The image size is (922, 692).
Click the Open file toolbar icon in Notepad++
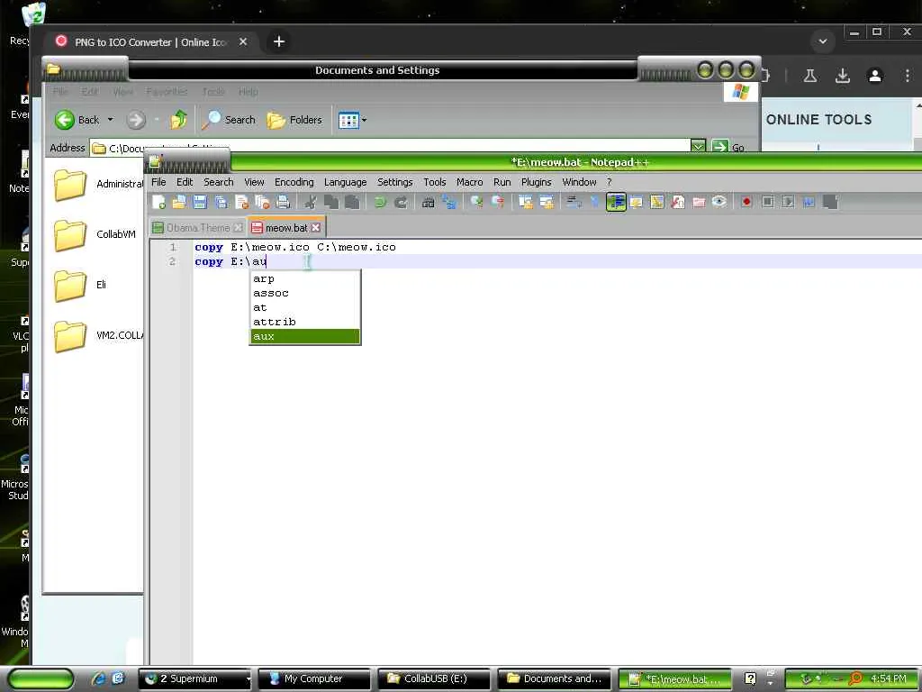(x=179, y=203)
